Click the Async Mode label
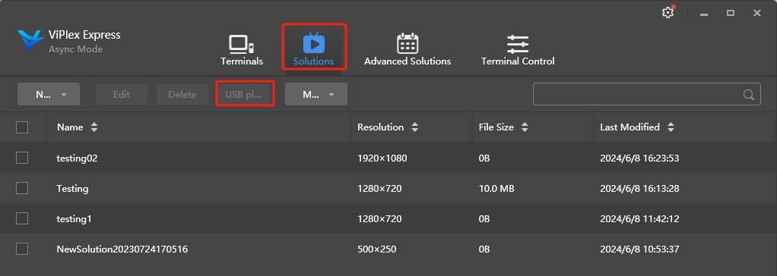Screen dimensions: 777x276 75,49
